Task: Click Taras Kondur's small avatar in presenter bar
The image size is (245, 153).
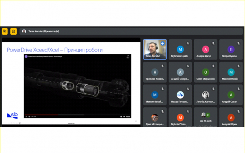Action: (x=24, y=32)
